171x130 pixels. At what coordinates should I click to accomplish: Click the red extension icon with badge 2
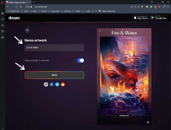(156, 7)
